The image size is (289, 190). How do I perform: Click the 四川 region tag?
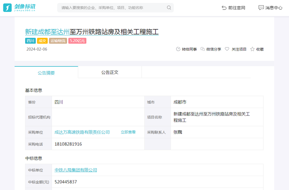point(31,41)
